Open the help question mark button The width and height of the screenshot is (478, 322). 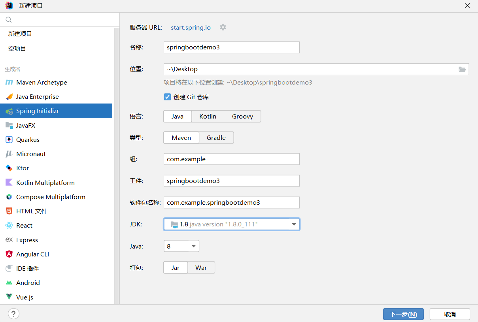coord(13,314)
